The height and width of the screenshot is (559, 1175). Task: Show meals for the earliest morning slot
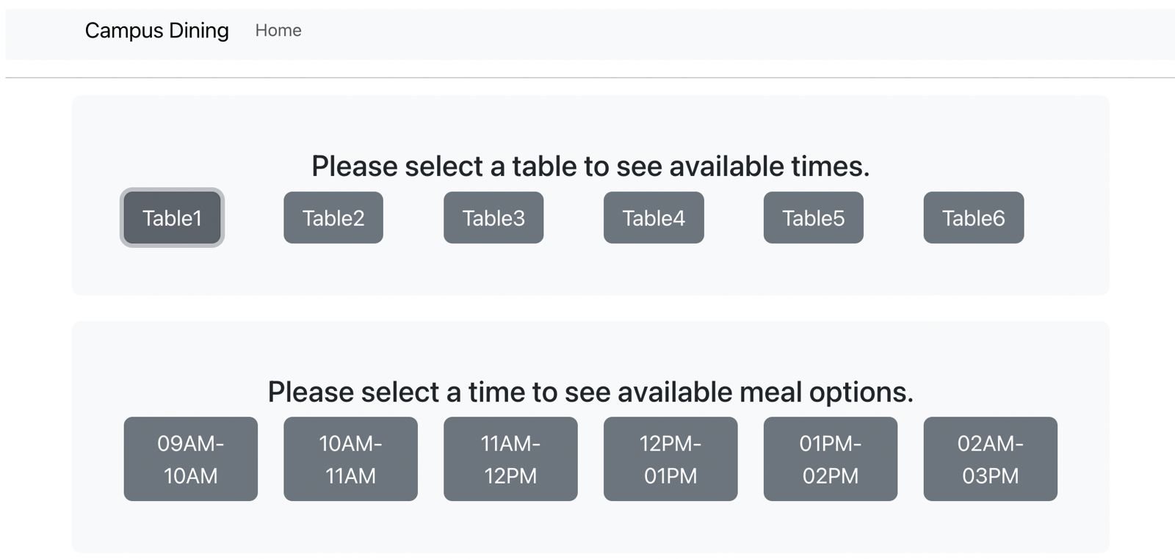point(190,459)
